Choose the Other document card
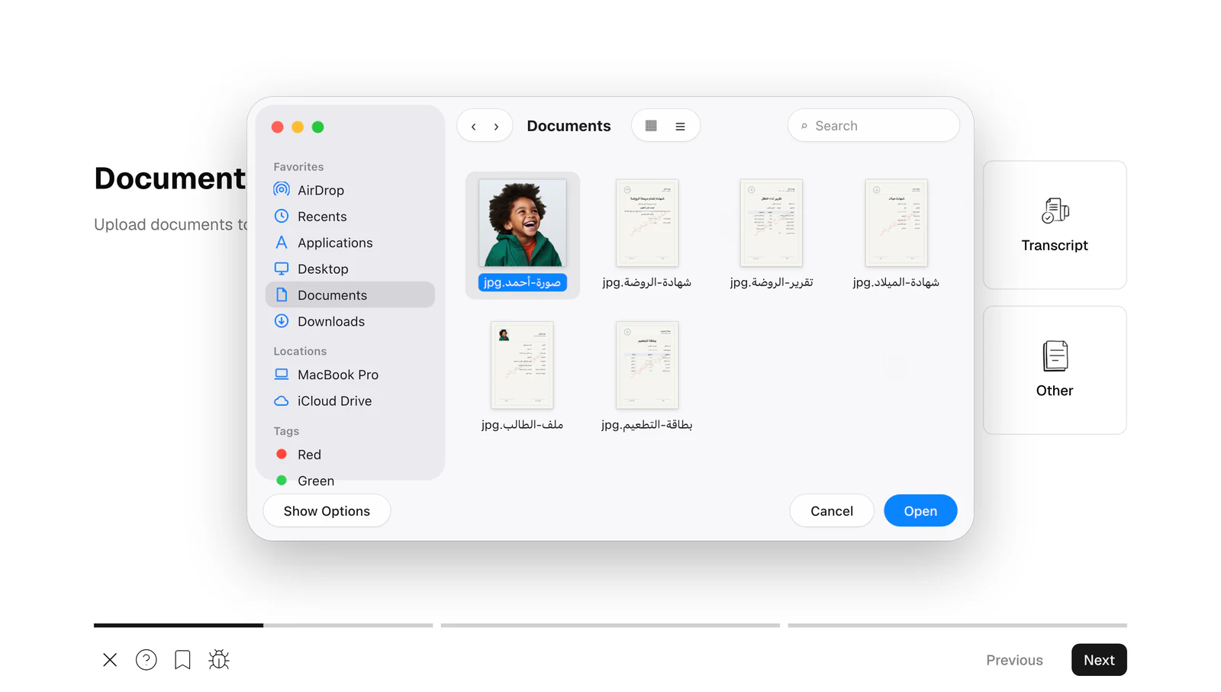The height and width of the screenshot is (692, 1221). click(x=1055, y=371)
